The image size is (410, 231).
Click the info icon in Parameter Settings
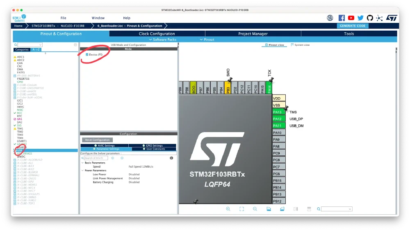click(171, 158)
